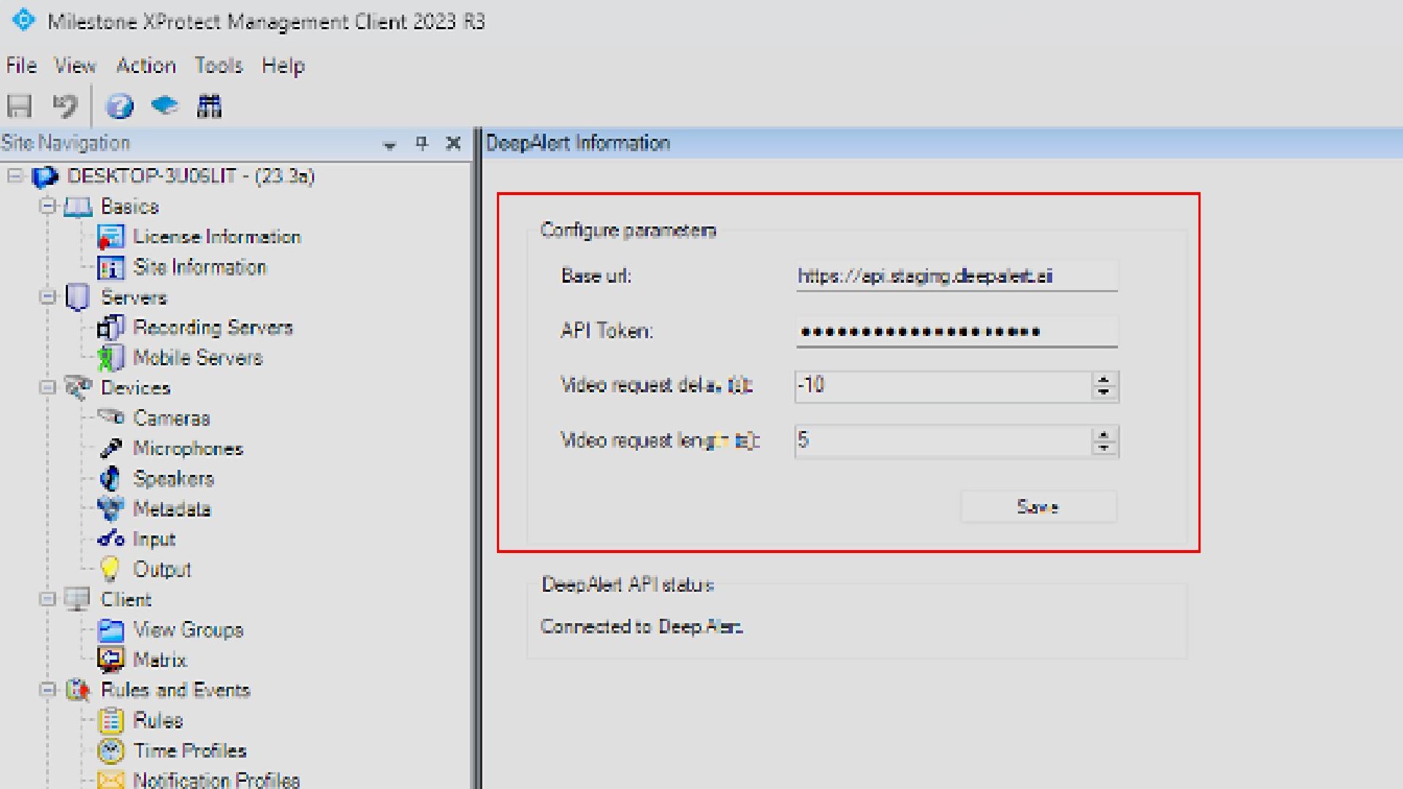This screenshot has height=789, width=1403.
Task: Click the Speakers icon
Action: click(x=110, y=479)
